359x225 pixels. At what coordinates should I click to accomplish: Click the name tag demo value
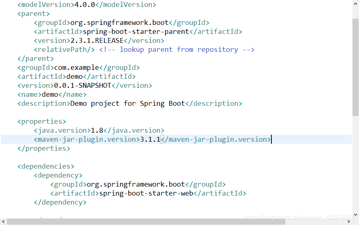coord(50,95)
